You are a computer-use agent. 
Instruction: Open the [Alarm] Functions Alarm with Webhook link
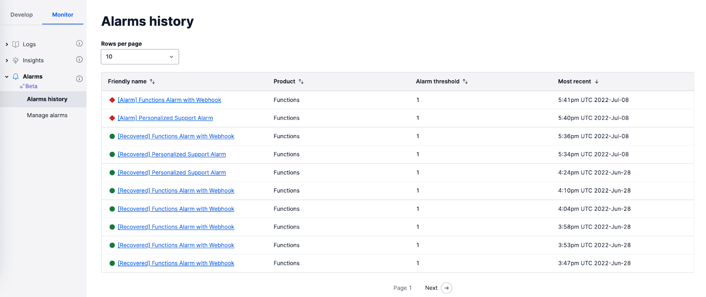(x=169, y=100)
